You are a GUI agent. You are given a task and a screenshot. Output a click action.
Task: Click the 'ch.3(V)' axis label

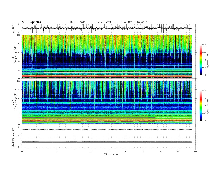pyautogui.click(x=13, y=131)
